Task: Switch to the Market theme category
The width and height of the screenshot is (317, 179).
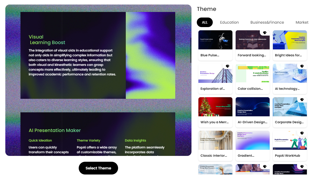Action: [x=302, y=22]
